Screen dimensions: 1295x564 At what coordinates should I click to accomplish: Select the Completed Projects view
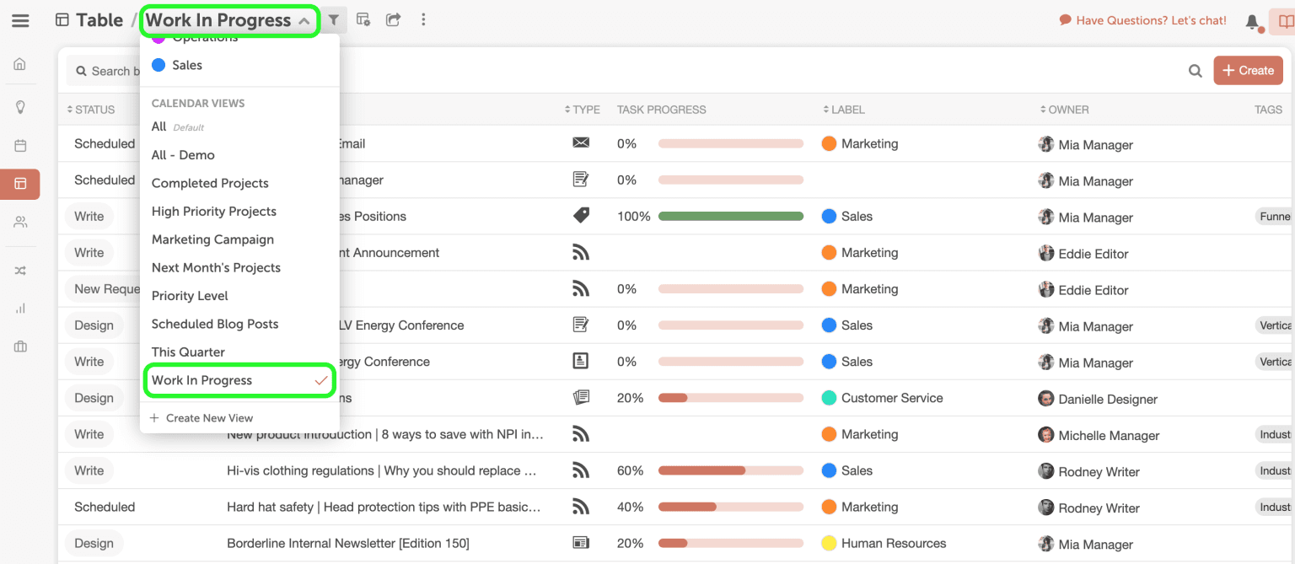click(x=210, y=183)
